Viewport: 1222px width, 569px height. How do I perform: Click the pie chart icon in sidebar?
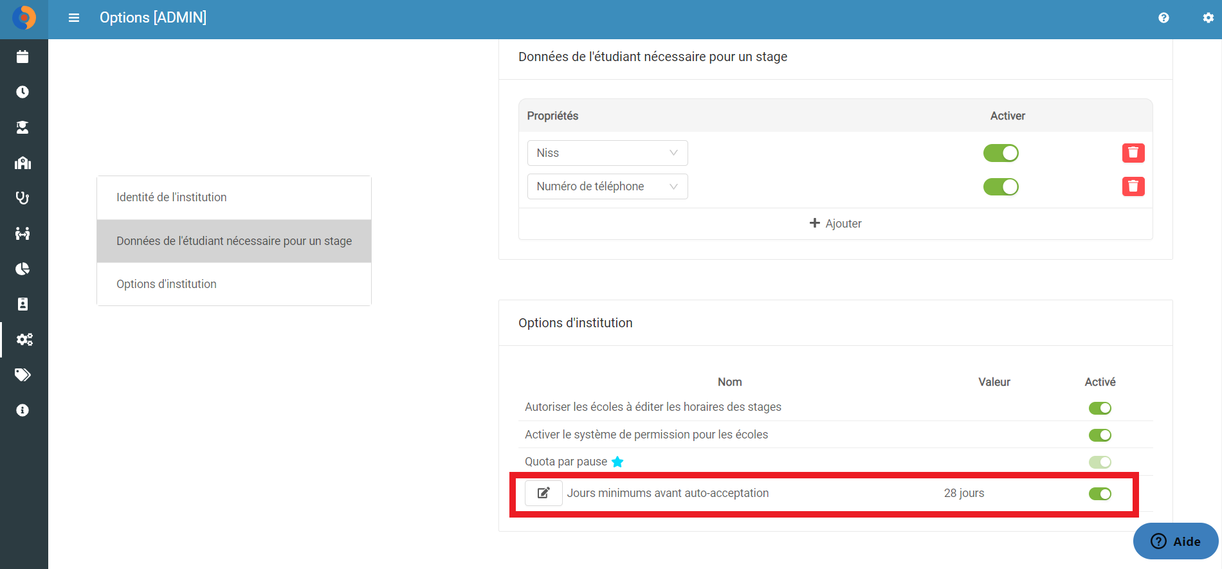(x=23, y=269)
